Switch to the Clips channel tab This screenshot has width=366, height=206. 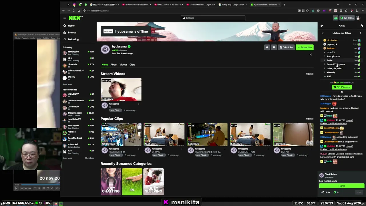(x=132, y=65)
